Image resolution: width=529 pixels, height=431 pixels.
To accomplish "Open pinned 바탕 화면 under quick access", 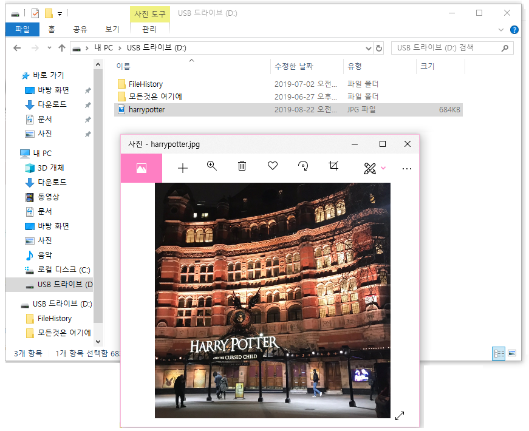I will click(53, 90).
